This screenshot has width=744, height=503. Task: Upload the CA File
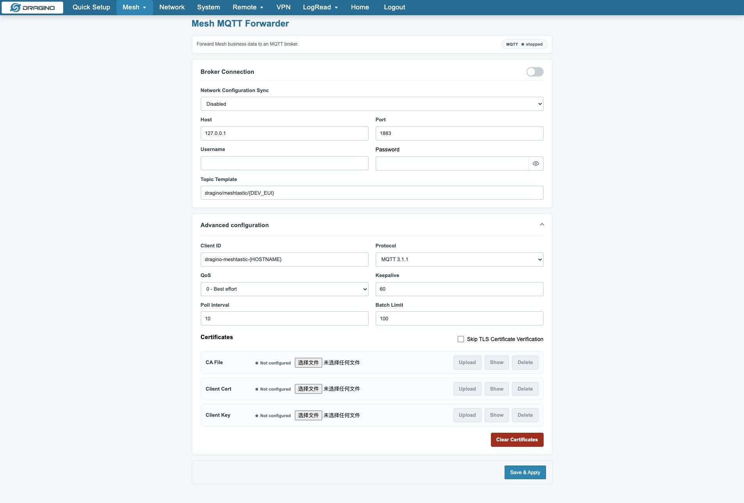pos(467,363)
